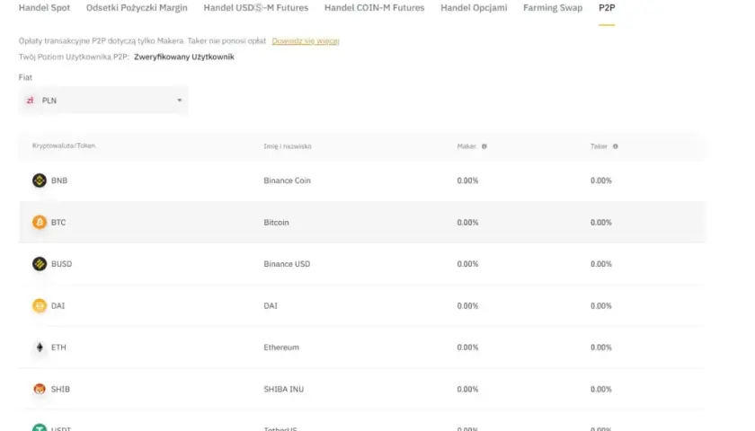Click the BUSD ticker text
This screenshot has width=755, height=431.
62,264
